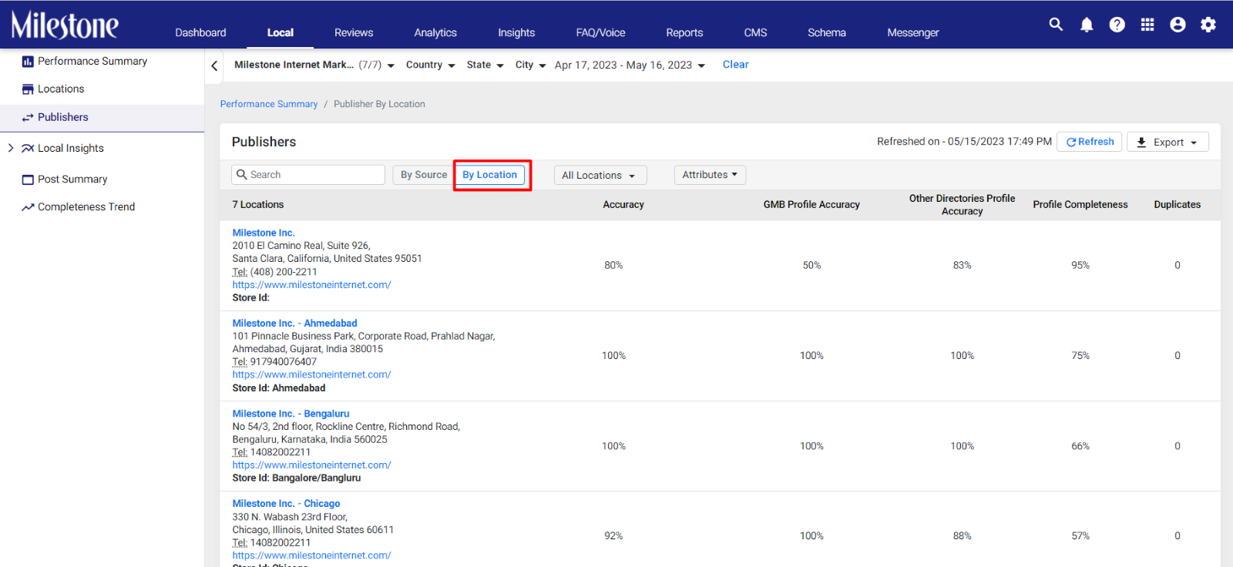
Task: Open the user account profile icon
Action: pyautogui.click(x=1178, y=25)
